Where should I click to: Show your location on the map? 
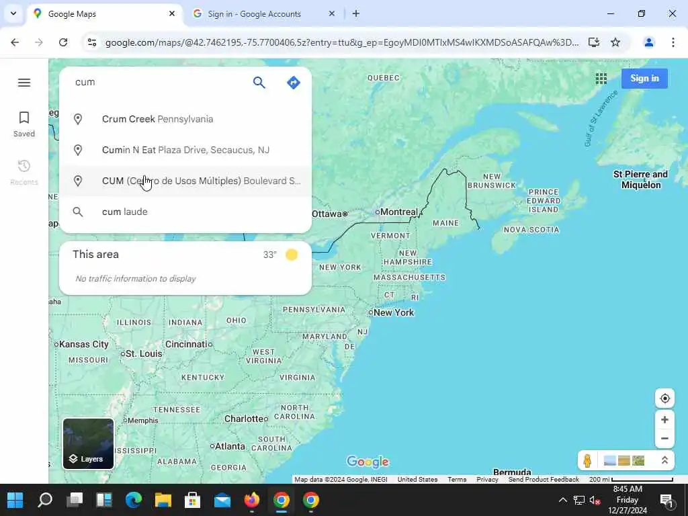(x=664, y=398)
